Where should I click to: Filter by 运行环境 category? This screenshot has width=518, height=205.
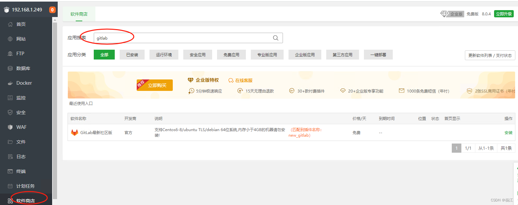click(164, 55)
